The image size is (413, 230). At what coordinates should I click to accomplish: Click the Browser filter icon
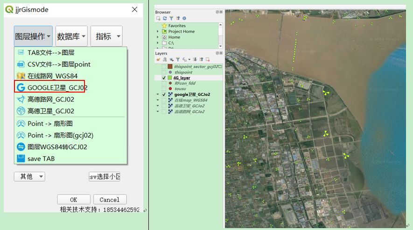[x=171, y=18]
